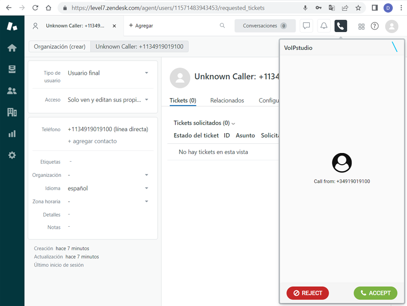Image resolution: width=407 pixels, height=306 pixels.
Task: Open browser home page
Action: (x=48, y=8)
